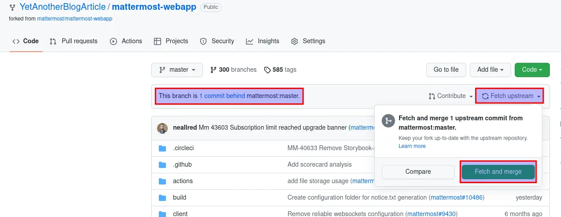Click the folder icon beside .circleci
Image resolution: width=561 pixels, height=217 pixels.
162,148
